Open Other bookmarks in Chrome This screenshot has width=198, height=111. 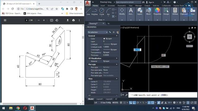(x=74, y=14)
